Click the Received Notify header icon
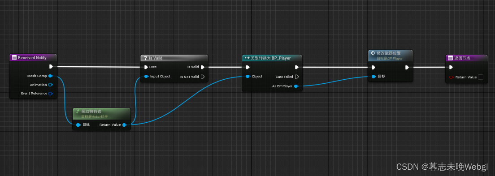 14,58
